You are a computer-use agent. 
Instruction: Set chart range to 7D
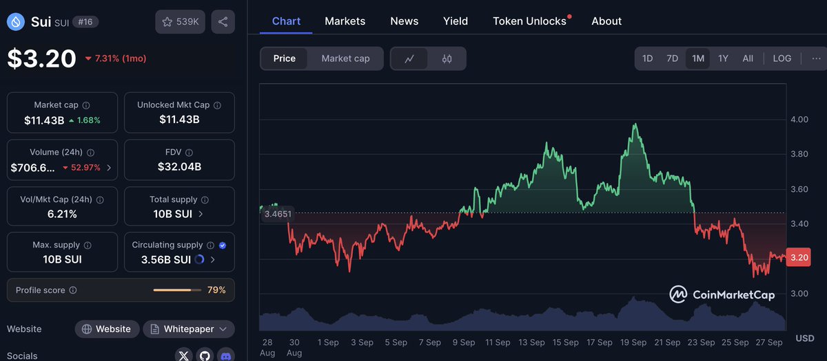(x=673, y=58)
